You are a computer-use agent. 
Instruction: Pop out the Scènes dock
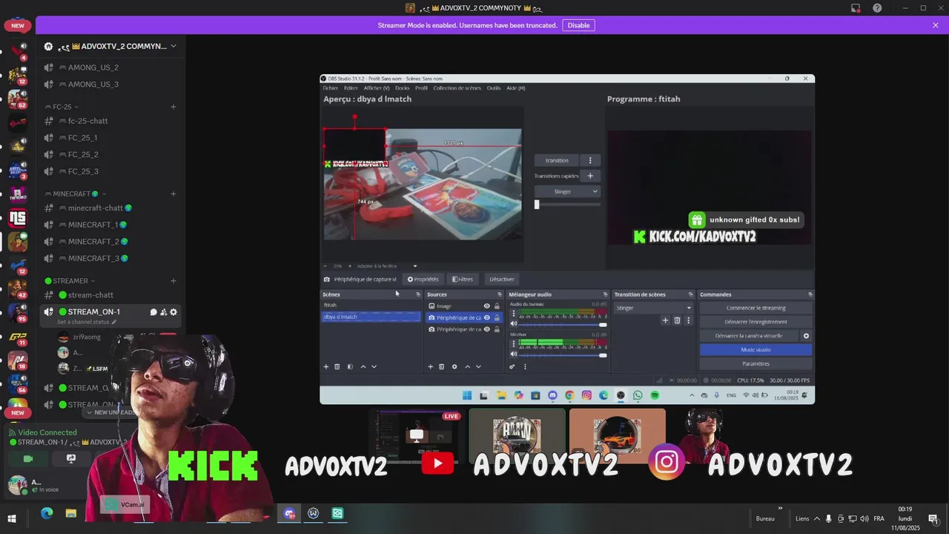tap(417, 294)
